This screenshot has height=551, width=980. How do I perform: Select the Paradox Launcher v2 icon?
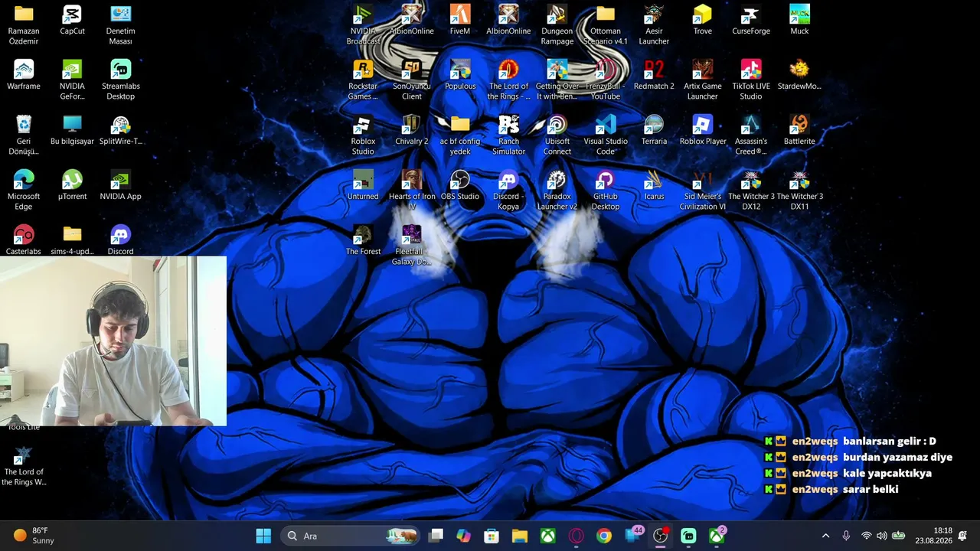(557, 191)
